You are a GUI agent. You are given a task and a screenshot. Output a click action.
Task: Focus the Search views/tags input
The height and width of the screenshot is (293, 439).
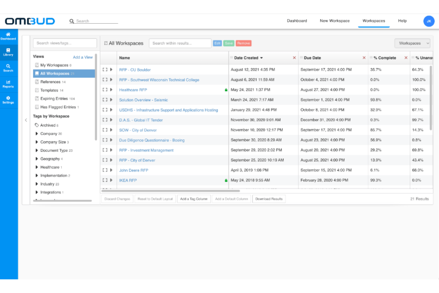click(65, 43)
